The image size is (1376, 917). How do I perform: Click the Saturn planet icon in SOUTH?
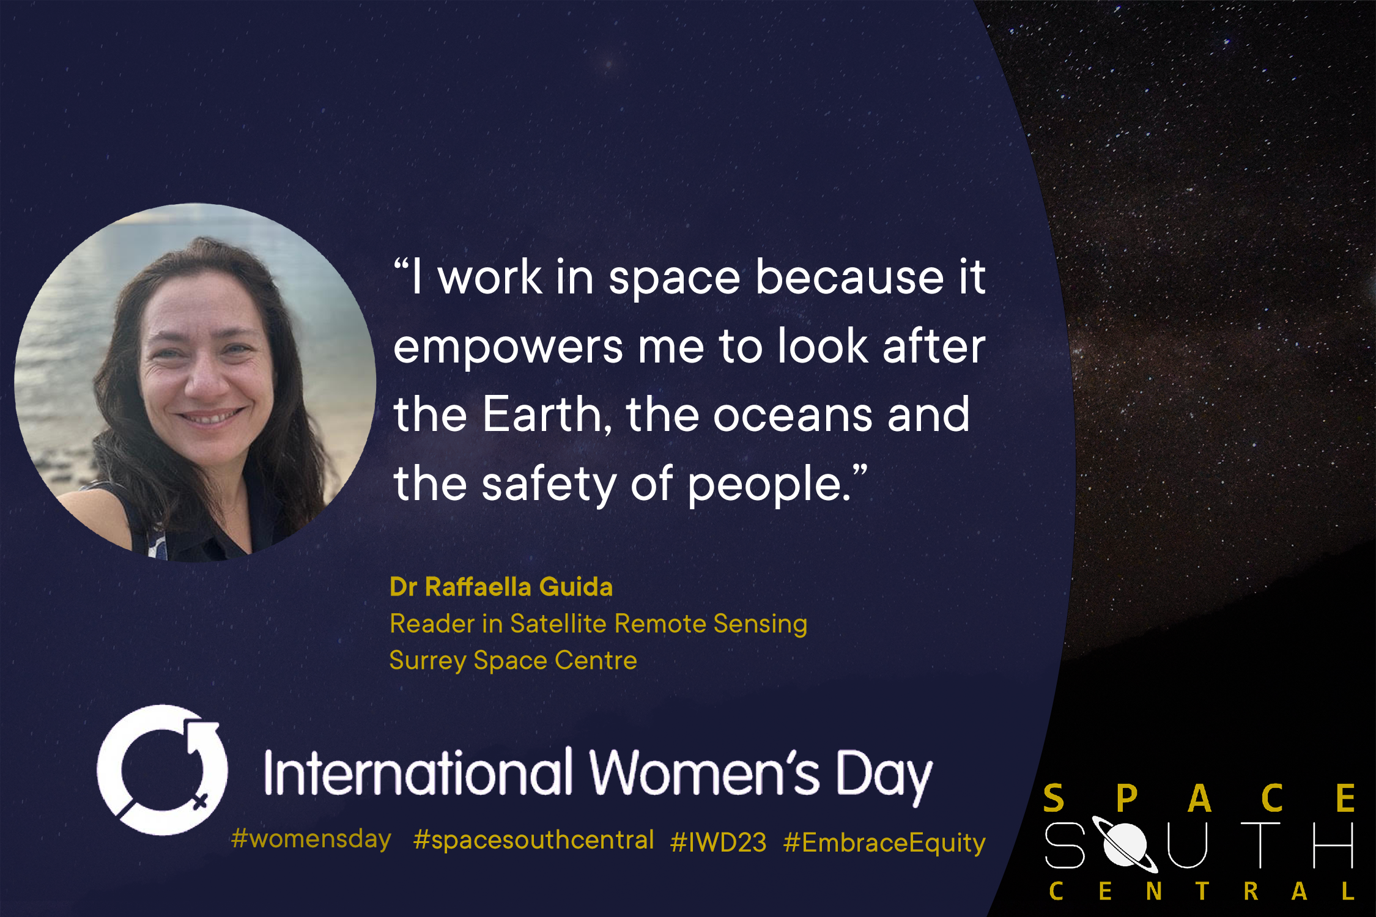click(x=1125, y=844)
